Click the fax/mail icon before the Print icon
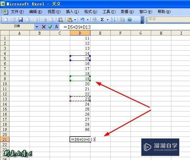Viewport: 190px width, 160px height. (35, 20)
